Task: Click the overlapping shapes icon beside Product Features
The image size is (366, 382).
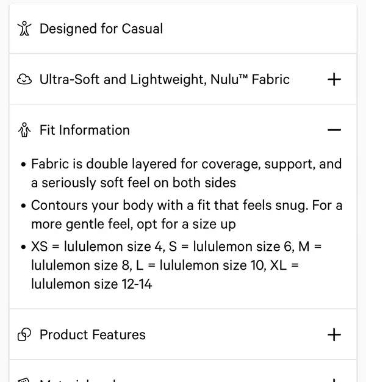Action: click(24, 334)
